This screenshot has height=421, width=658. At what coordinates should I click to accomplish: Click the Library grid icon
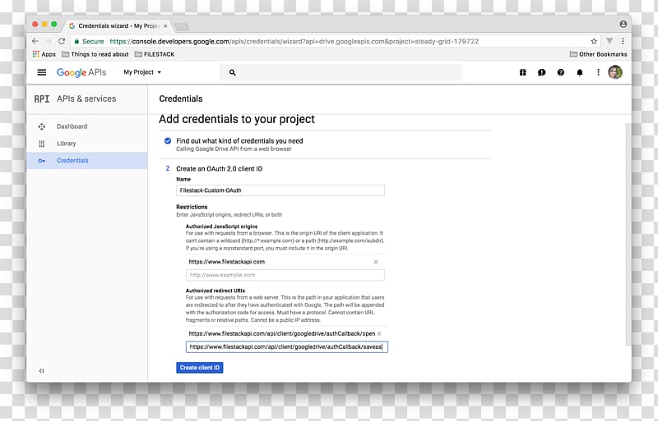[x=42, y=144]
